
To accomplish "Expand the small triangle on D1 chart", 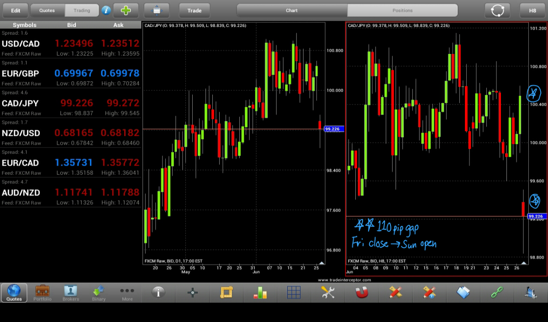I will [x=321, y=263].
